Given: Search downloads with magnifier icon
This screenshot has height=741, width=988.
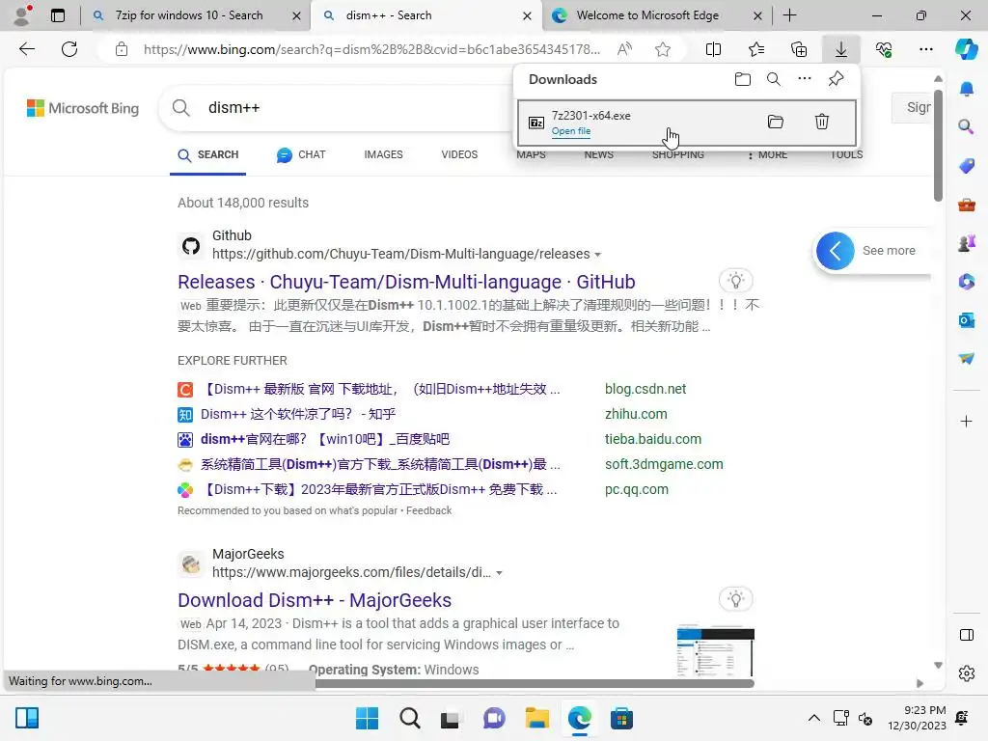Looking at the screenshot, I should pos(774,79).
